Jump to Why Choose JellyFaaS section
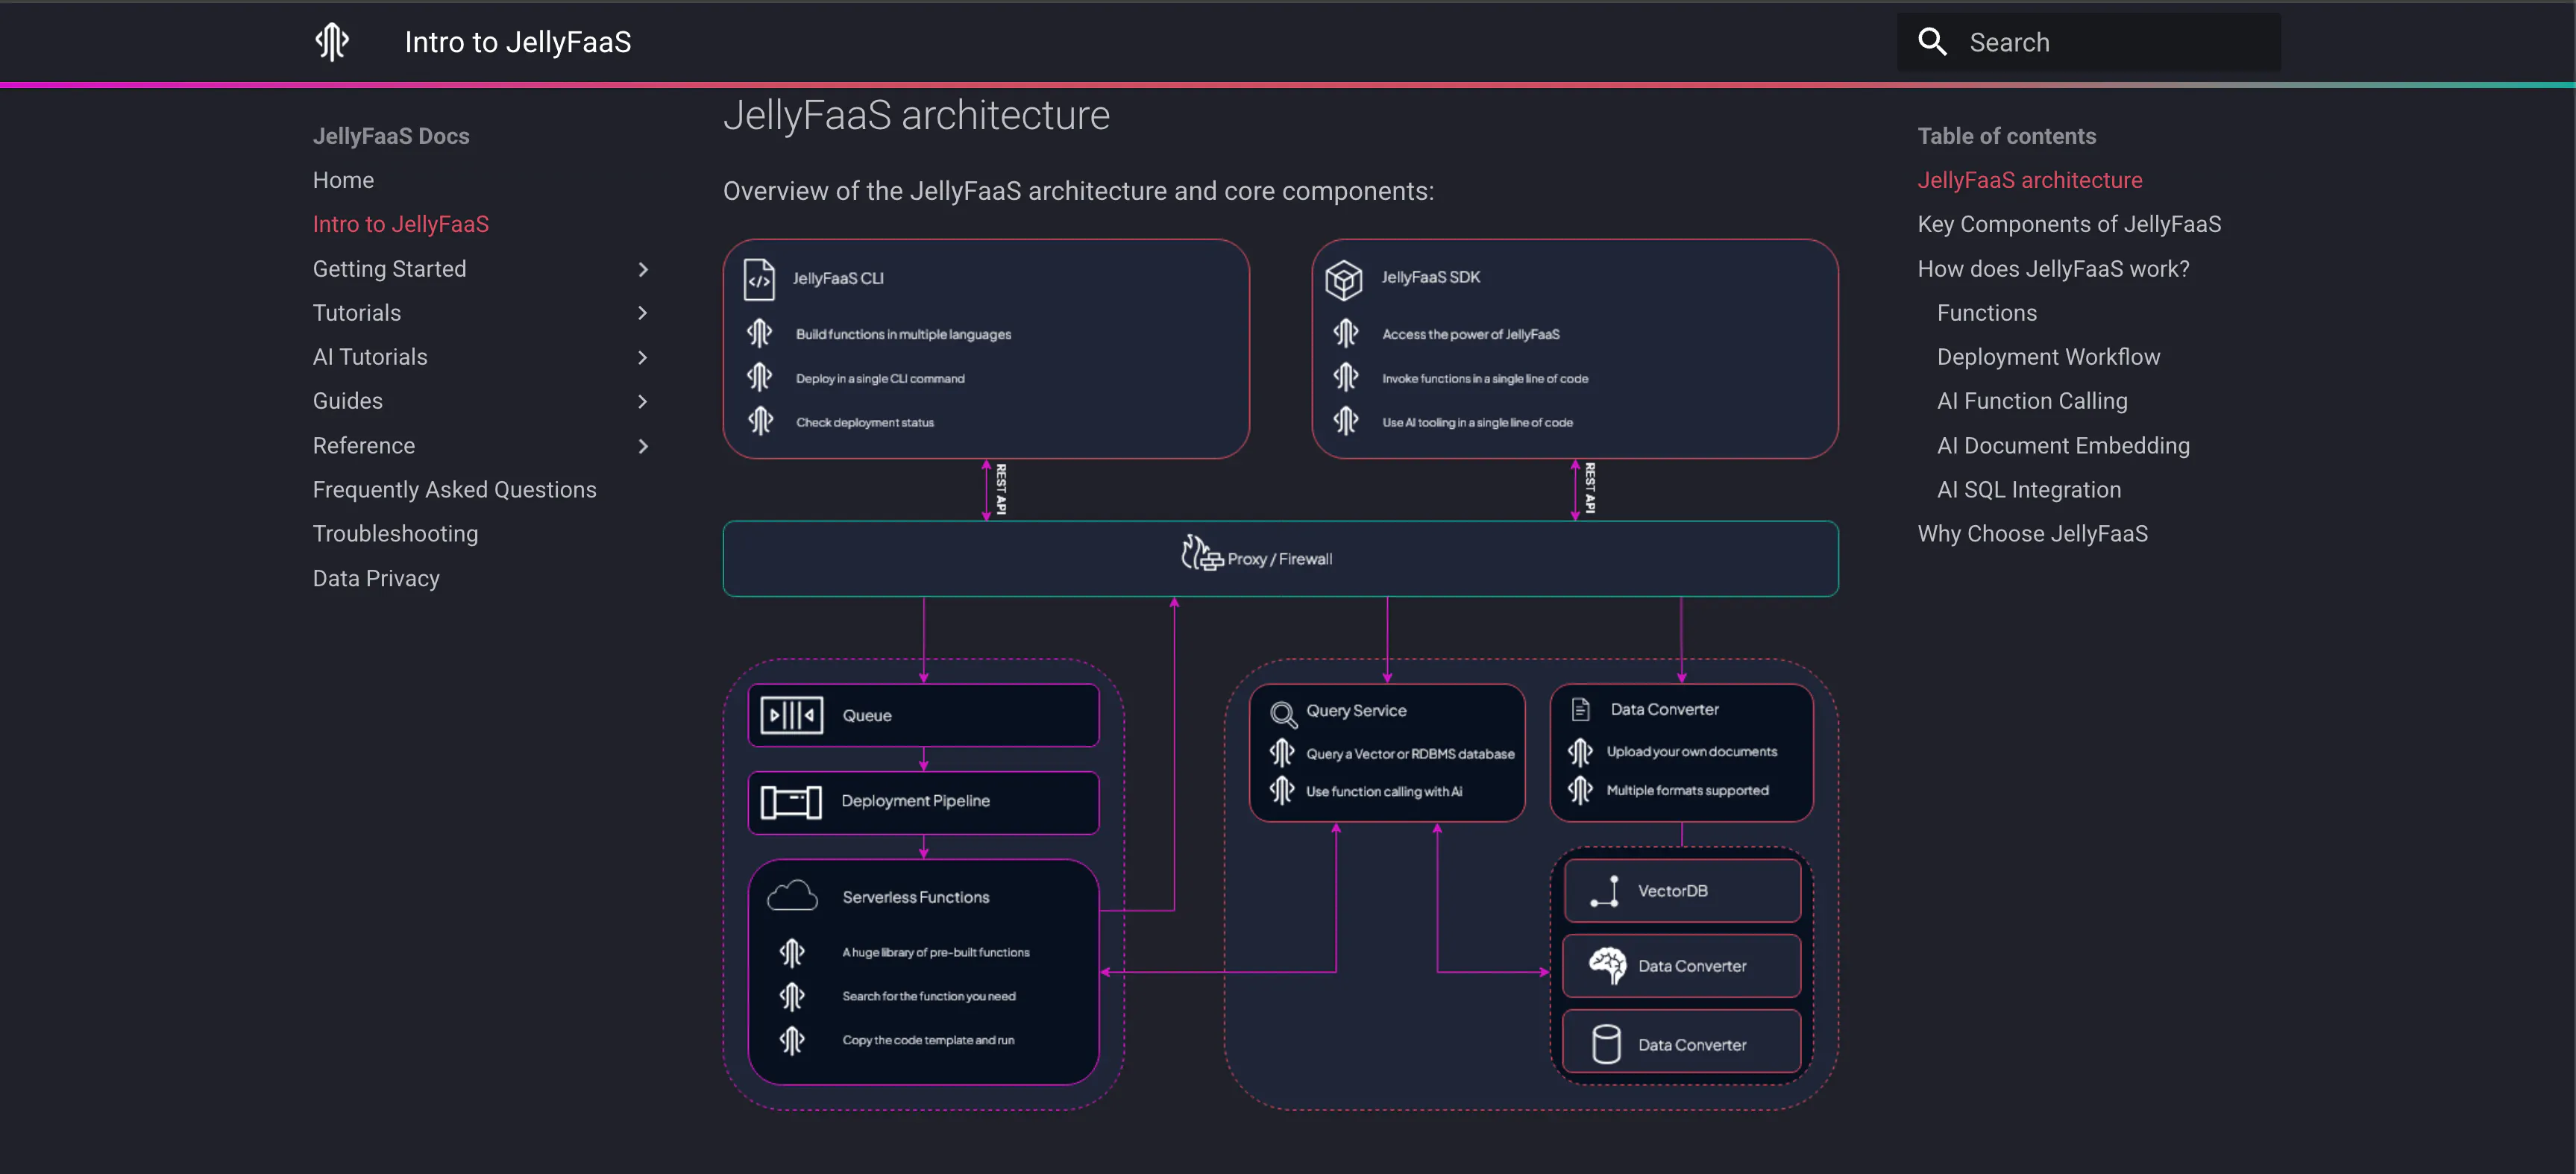This screenshot has width=2576, height=1174. click(2032, 534)
